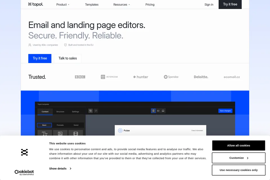Click the topol icon in the cookie banner
Viewport: 270px width, 180px height.
pyautogui.click(x=24, y=152)
